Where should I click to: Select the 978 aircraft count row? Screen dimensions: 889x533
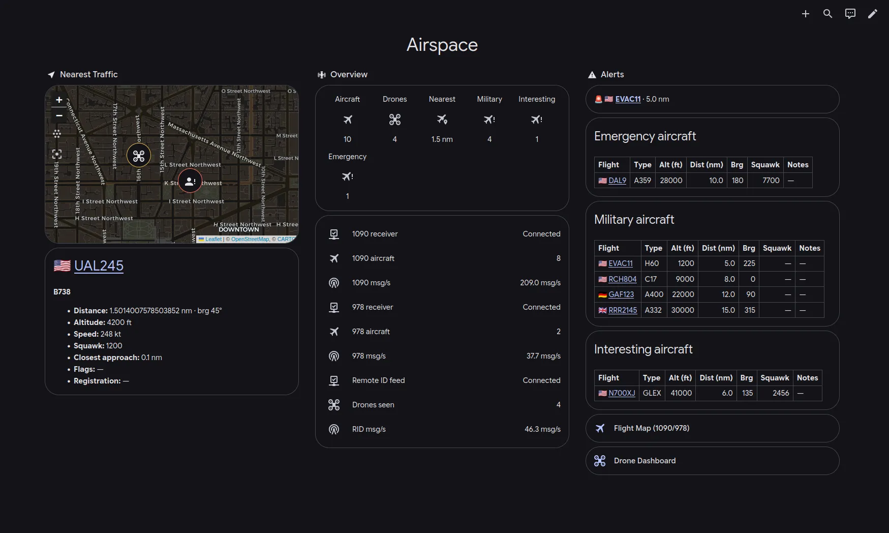click(442, 332)
